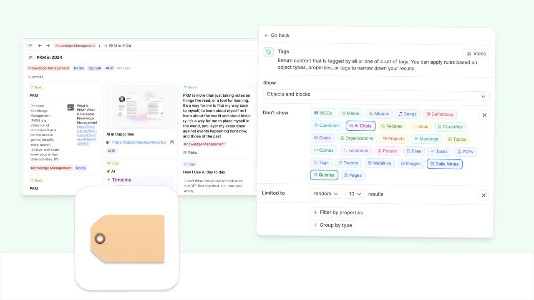The width and height of the screenshot is (534, 300).
Task: Toggle the AI Chats type filter
Action: [360, 126]
